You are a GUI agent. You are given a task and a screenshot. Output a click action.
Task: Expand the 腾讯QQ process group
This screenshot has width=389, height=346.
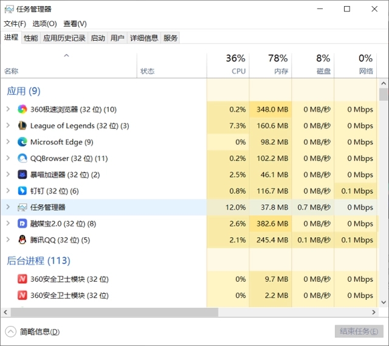coord(8,240)
